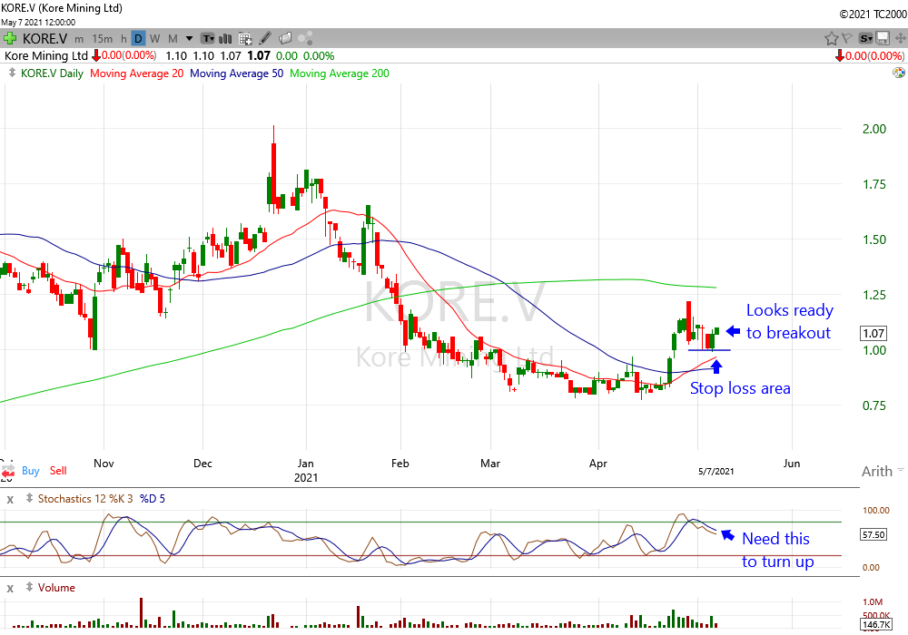Click the 146.7K volume value label

coord(876,625)
